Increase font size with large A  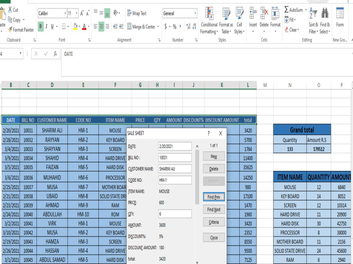point(82,13)
